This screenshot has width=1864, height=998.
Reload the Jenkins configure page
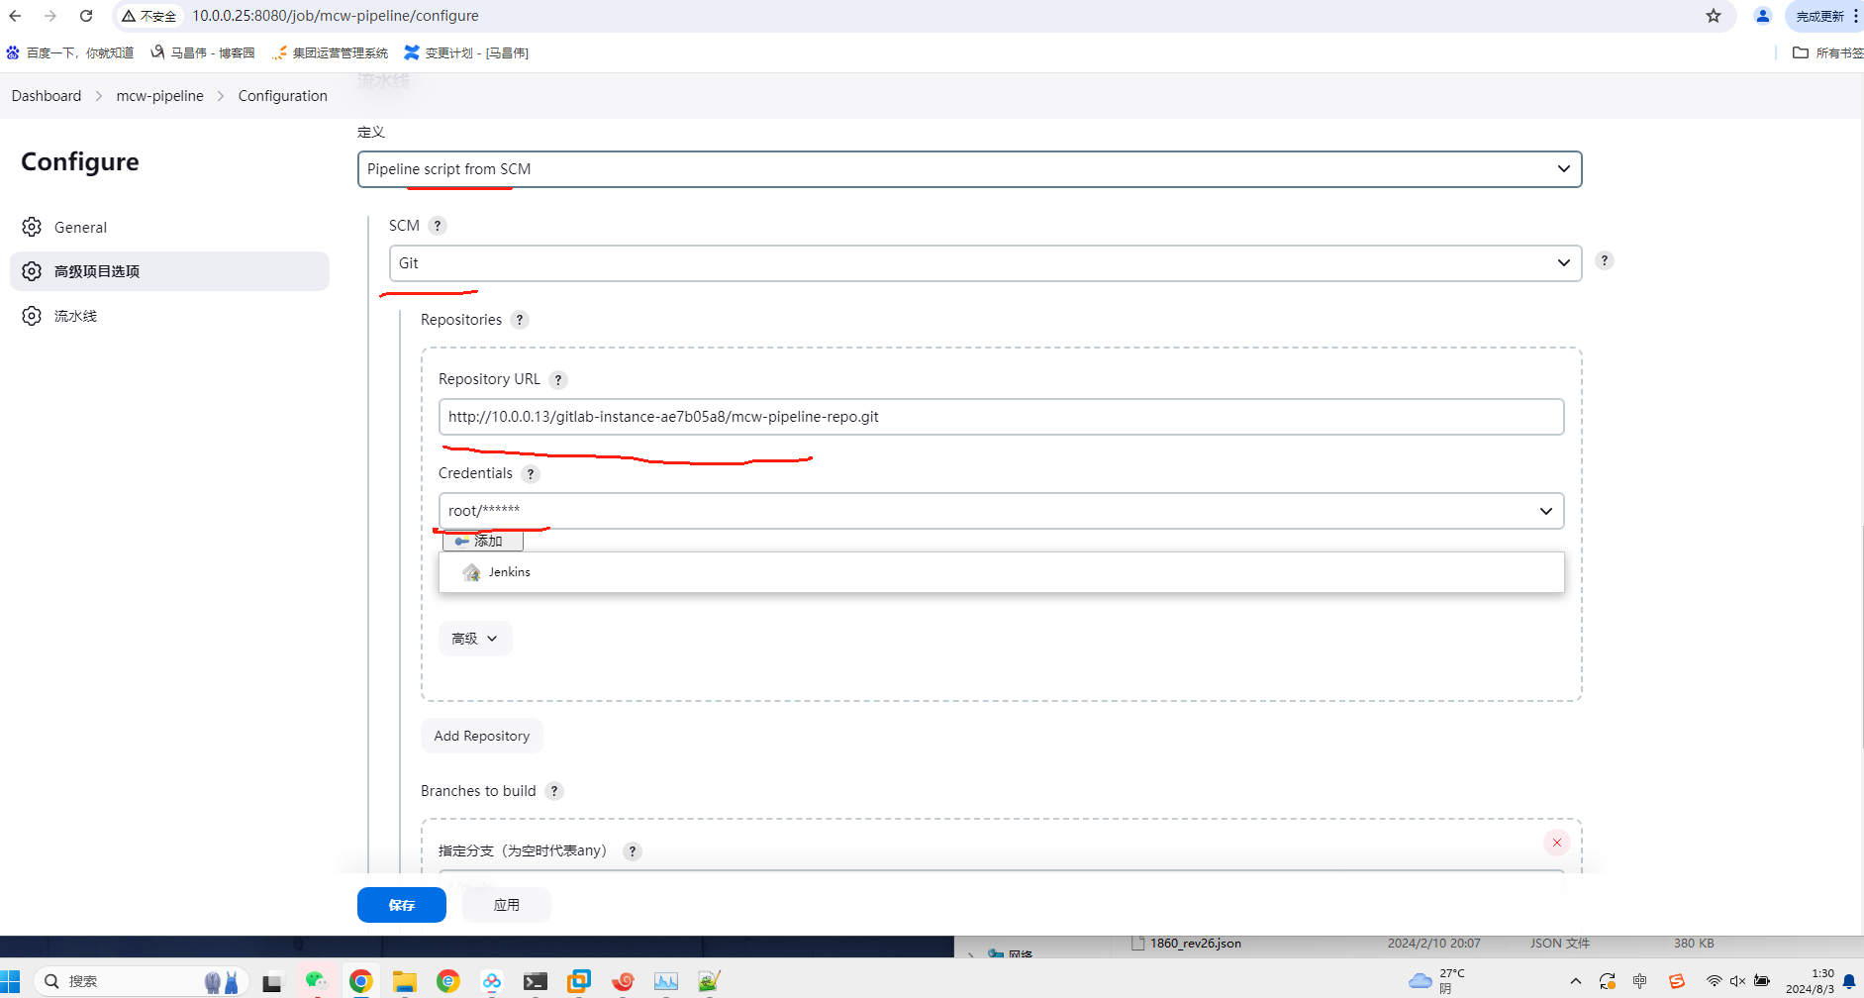[x=86, y=16]
